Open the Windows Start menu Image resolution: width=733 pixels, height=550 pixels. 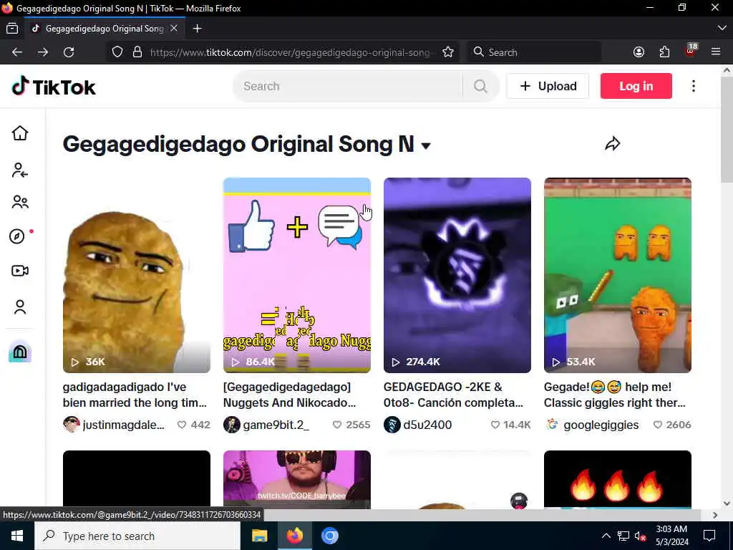click(17, 536)
